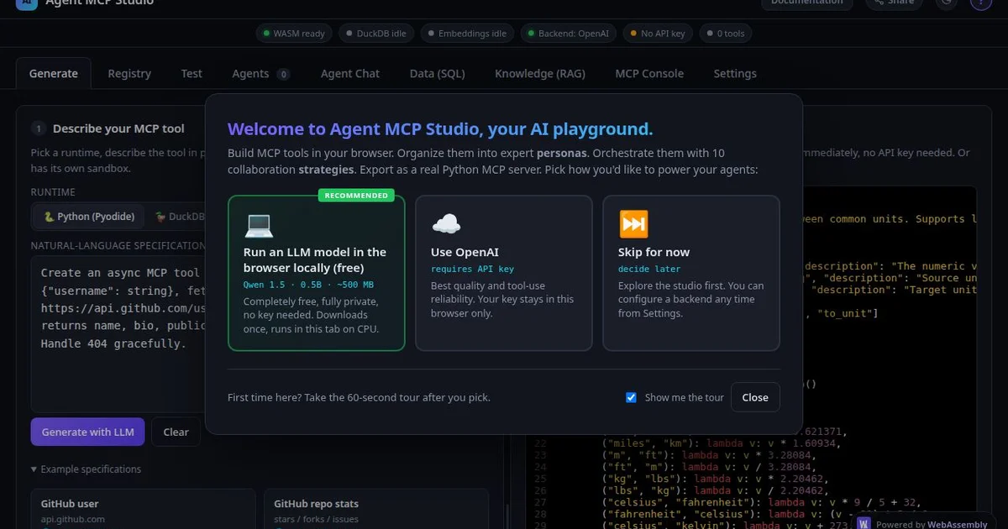1008x529 pixels.
Task: Click the snake icon on Python (Pyodide)
Action: pyautogui.click(x=50, y=217)
